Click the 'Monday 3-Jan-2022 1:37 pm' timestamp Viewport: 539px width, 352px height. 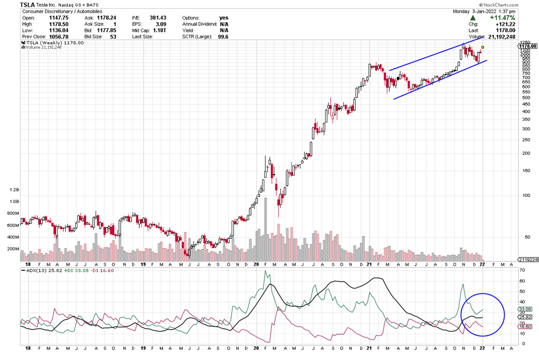(x=484, y=12)
